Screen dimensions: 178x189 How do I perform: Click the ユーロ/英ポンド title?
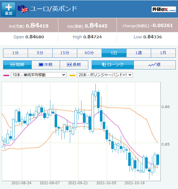(53, 9)
